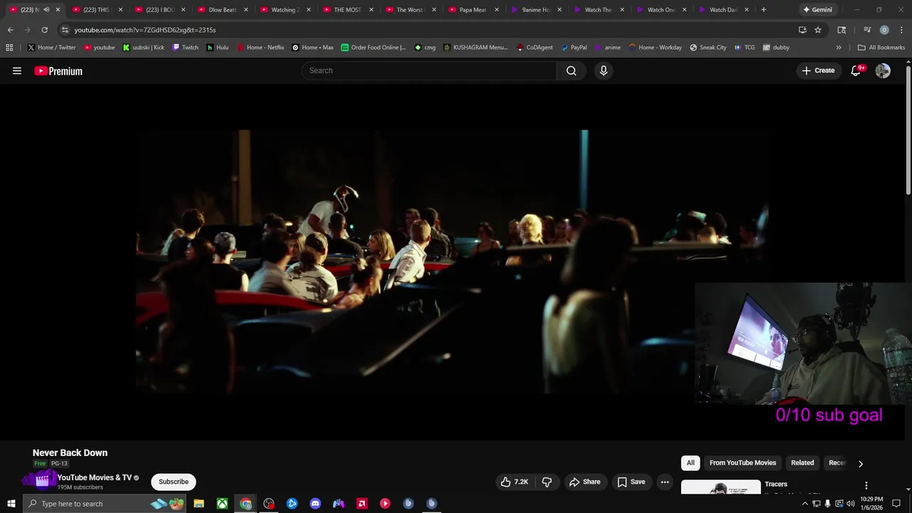This screenshot has width=912, height=513.
Task: Show more filter chips with right arrow
Action: [861, 463]
